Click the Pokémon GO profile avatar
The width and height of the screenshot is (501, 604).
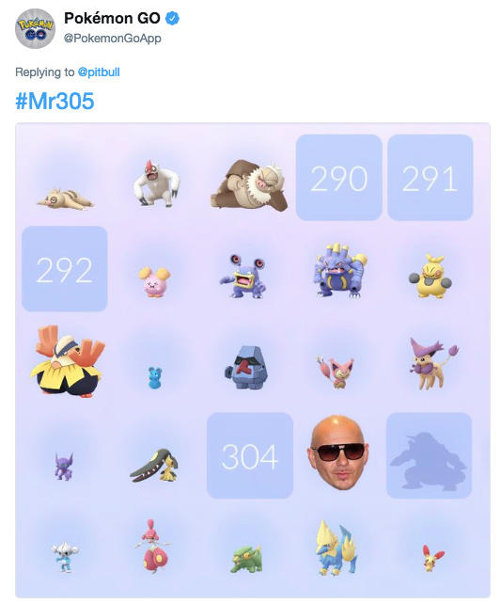pos(35,28)
